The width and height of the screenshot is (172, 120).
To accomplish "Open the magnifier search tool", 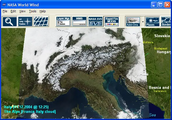I will (x=10, y=21).
